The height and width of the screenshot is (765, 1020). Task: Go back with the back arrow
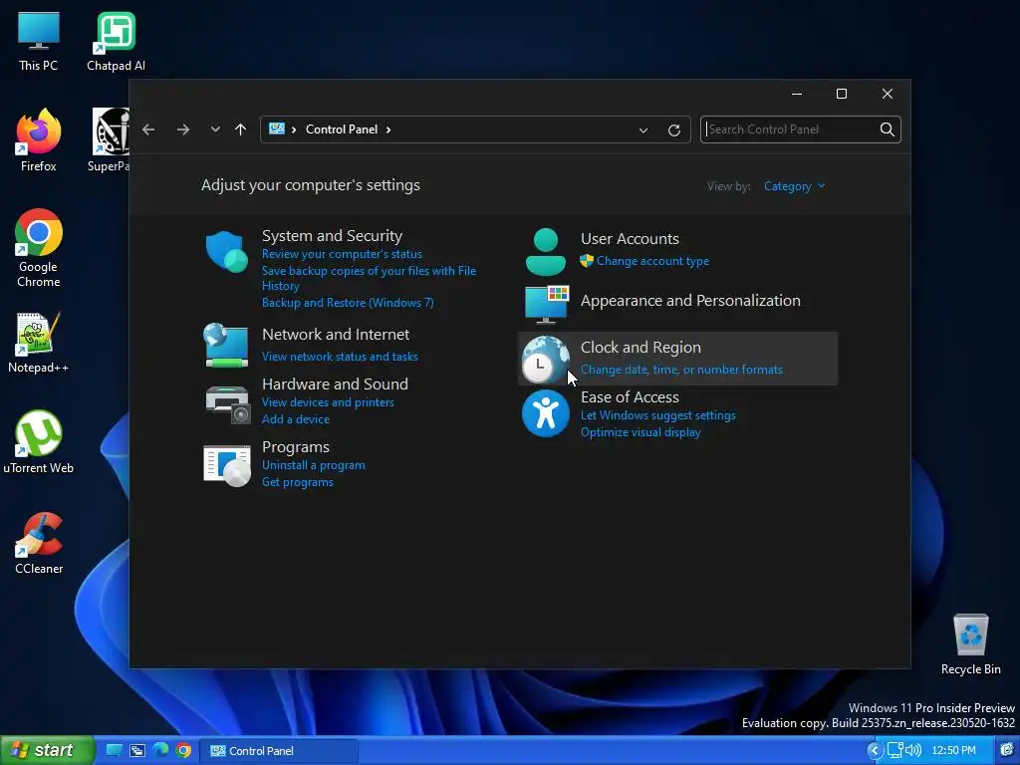[x=148, y=129]
